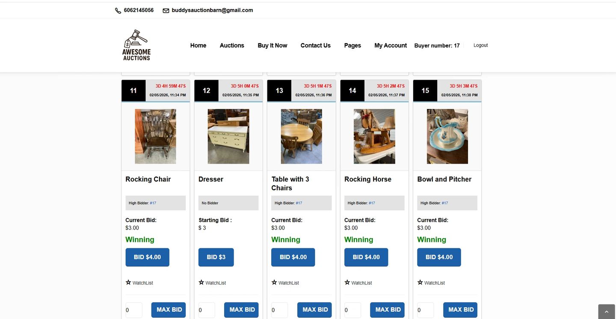Click the WatchList star under Rocking Chair
The image size is (616, 319).
(x=128, y=282)
